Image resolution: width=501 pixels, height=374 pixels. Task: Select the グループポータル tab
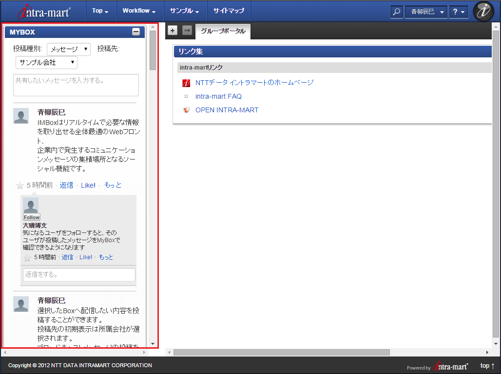(223, 31)
